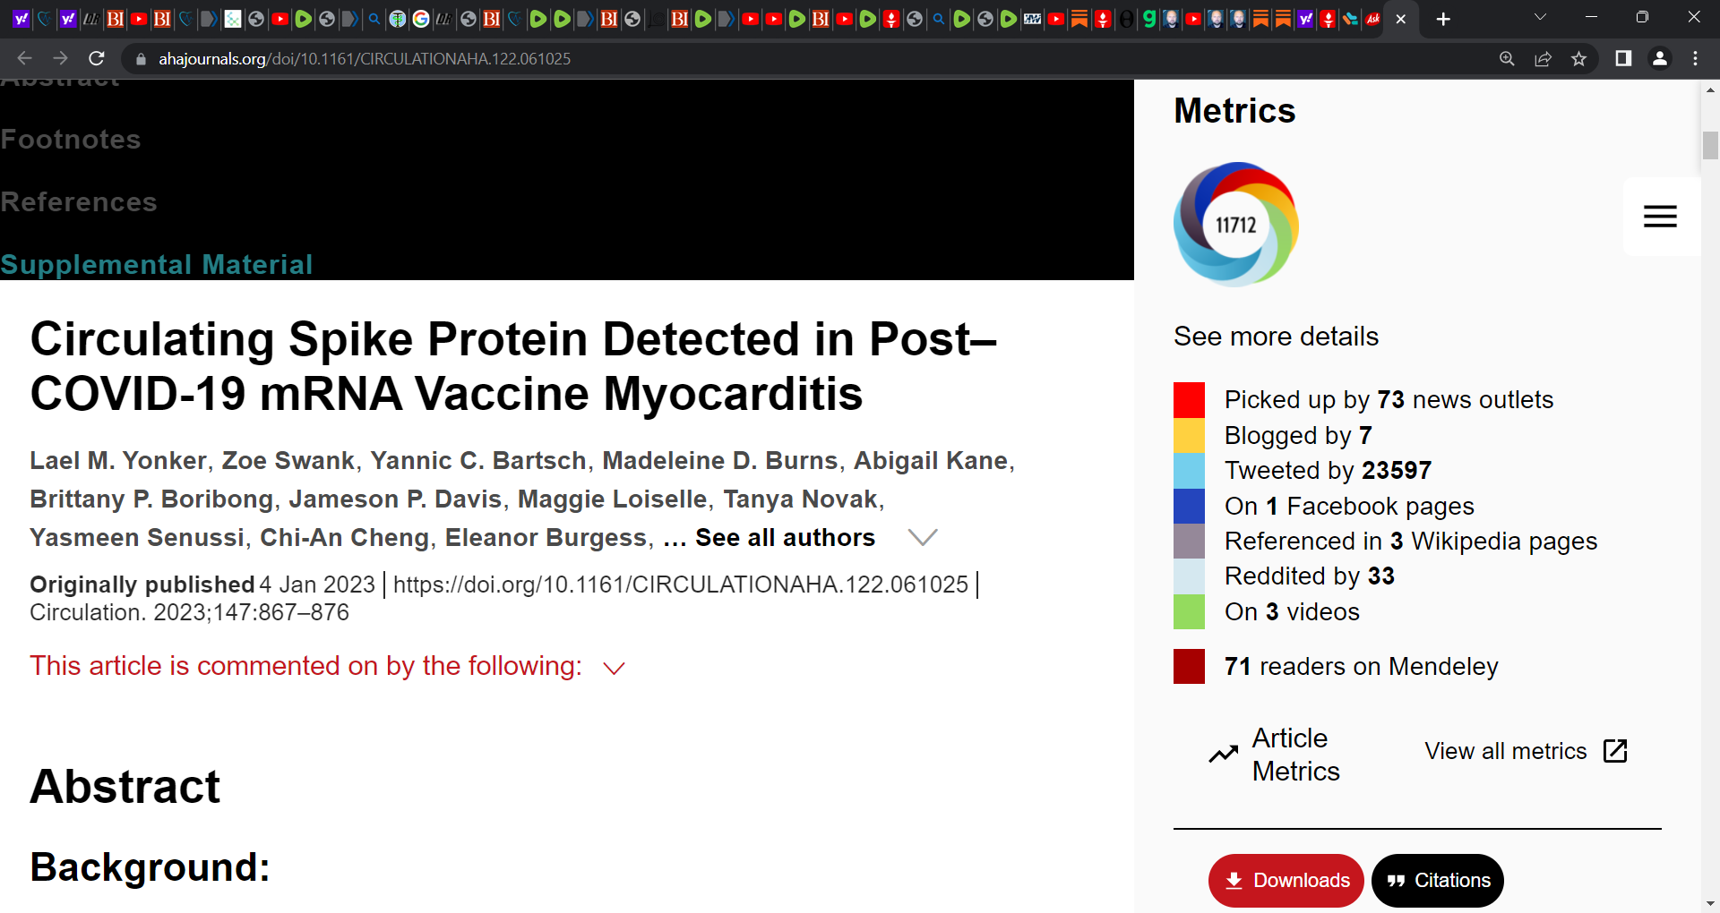Expand the article commented on section
This screenshot has width=1720, height=913.
point(614,669)
